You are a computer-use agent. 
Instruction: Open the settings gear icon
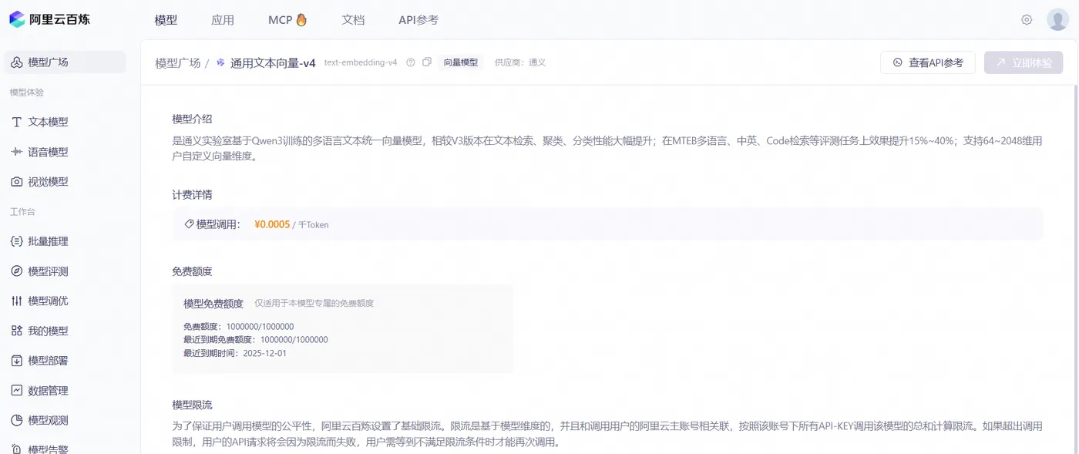tap(1027, 20)
